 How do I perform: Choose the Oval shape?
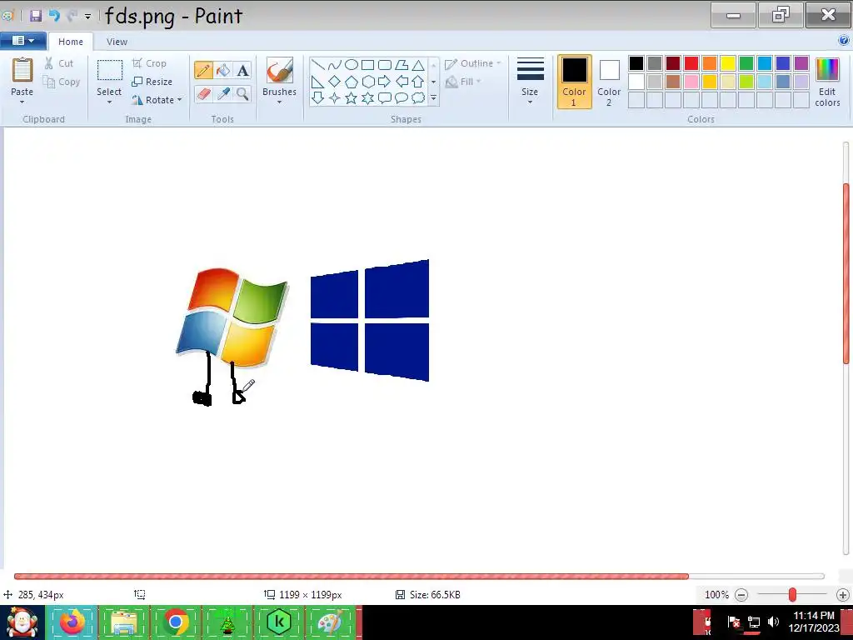pos(352,65)
